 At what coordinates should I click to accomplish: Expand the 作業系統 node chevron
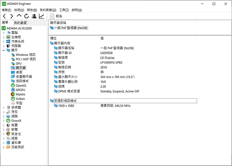[x=4, y=42]
